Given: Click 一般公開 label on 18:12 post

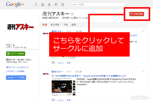Looking at the screenshot, I should click(78, 72).
